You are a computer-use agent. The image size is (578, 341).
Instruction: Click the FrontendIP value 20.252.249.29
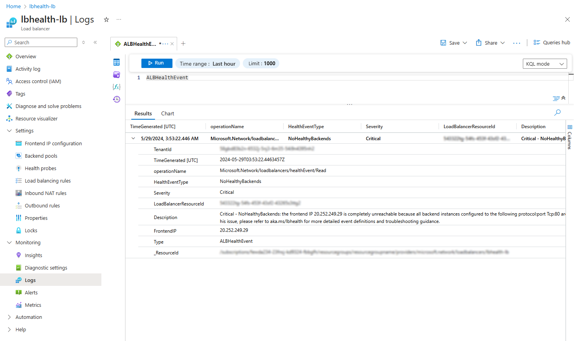(x=234, y=230)
